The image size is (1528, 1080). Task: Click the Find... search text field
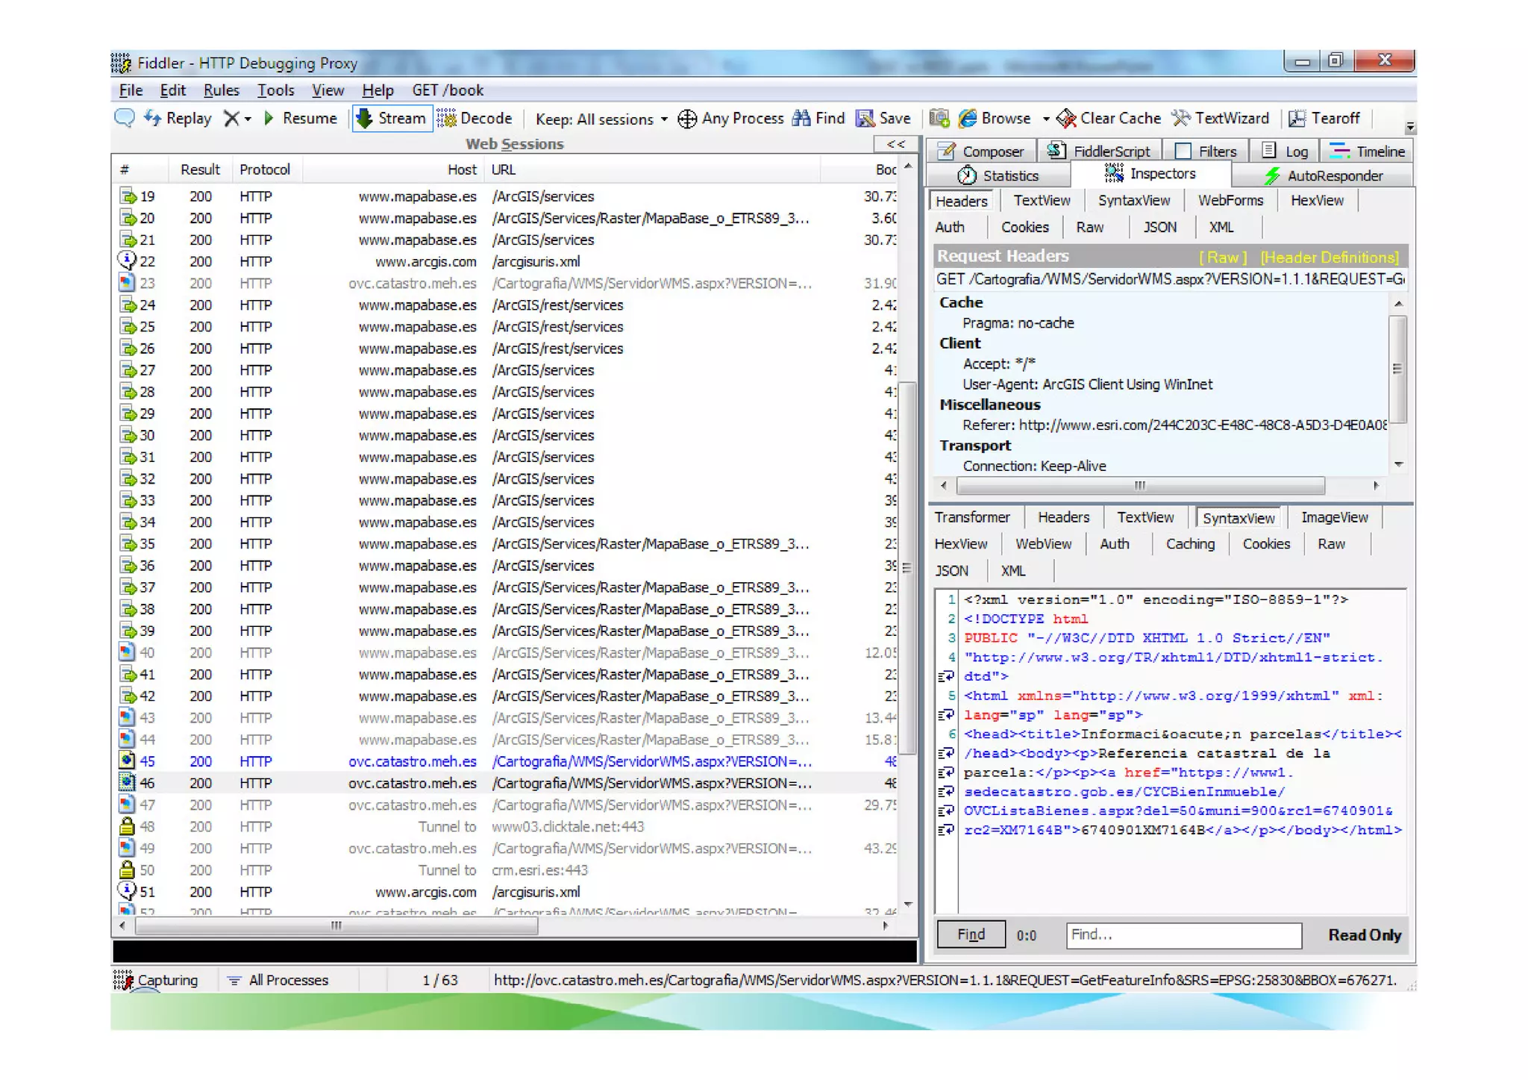(1183, 934)
